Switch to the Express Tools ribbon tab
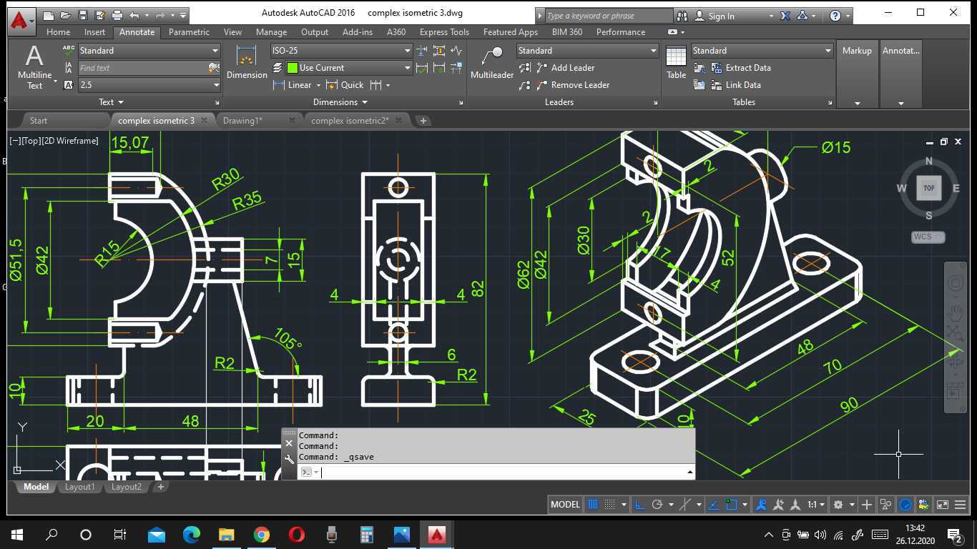The width and height of the screenshot is (977, 549). pyautogui.click(x=444, y=32)
